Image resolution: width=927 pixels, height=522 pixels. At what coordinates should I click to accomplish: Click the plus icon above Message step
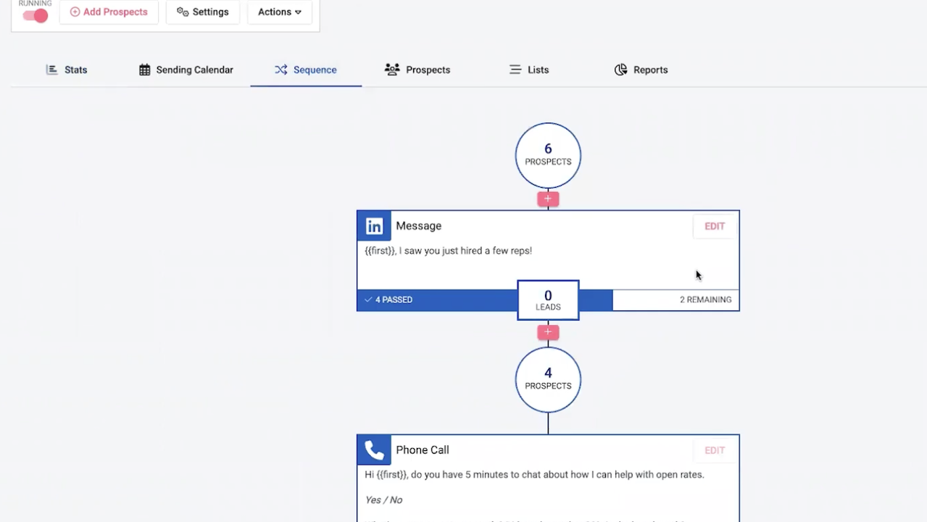548,199
